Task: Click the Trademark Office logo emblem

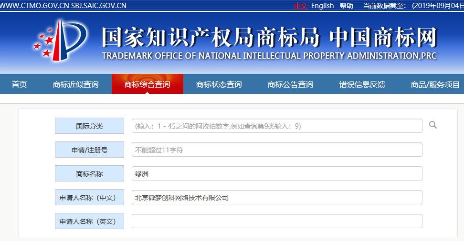Action: click(x=60, y=40)
